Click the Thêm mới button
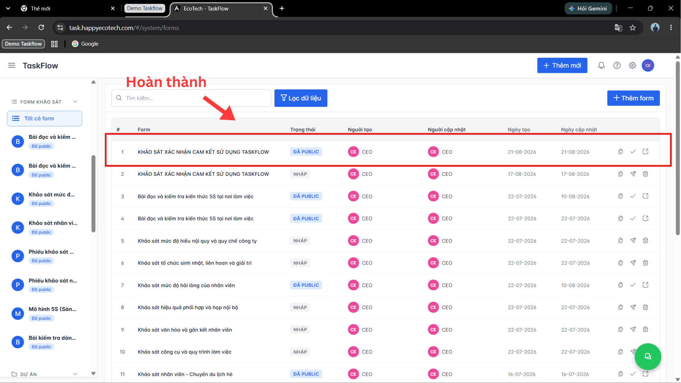 562,65
